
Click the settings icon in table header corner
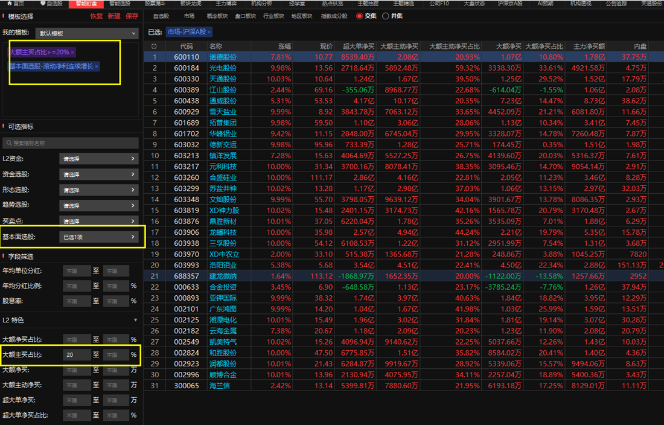(x=154, y=46)
